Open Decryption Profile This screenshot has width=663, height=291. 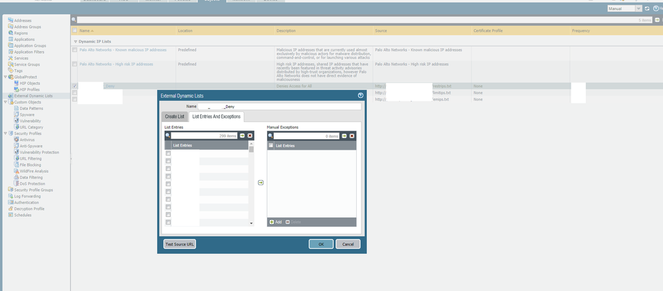(29, 209)
